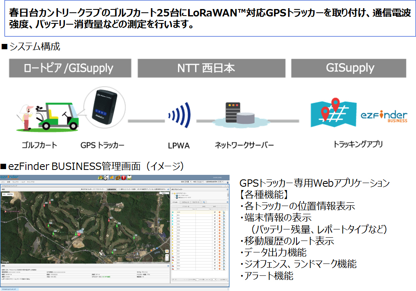This screenshot has height=291, width=416.
Task: Open the ヘルプ menu
Action: pyautogui.click(x=23, y=182)
